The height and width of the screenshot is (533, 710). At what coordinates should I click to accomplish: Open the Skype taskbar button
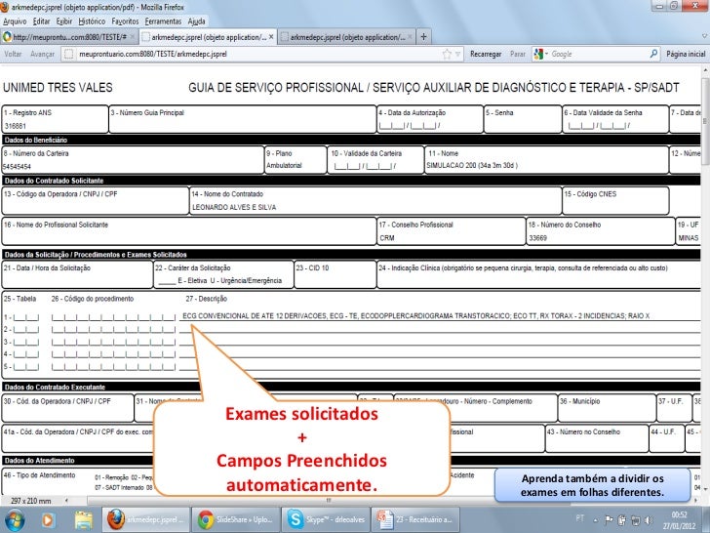click(x=325, y=520)
